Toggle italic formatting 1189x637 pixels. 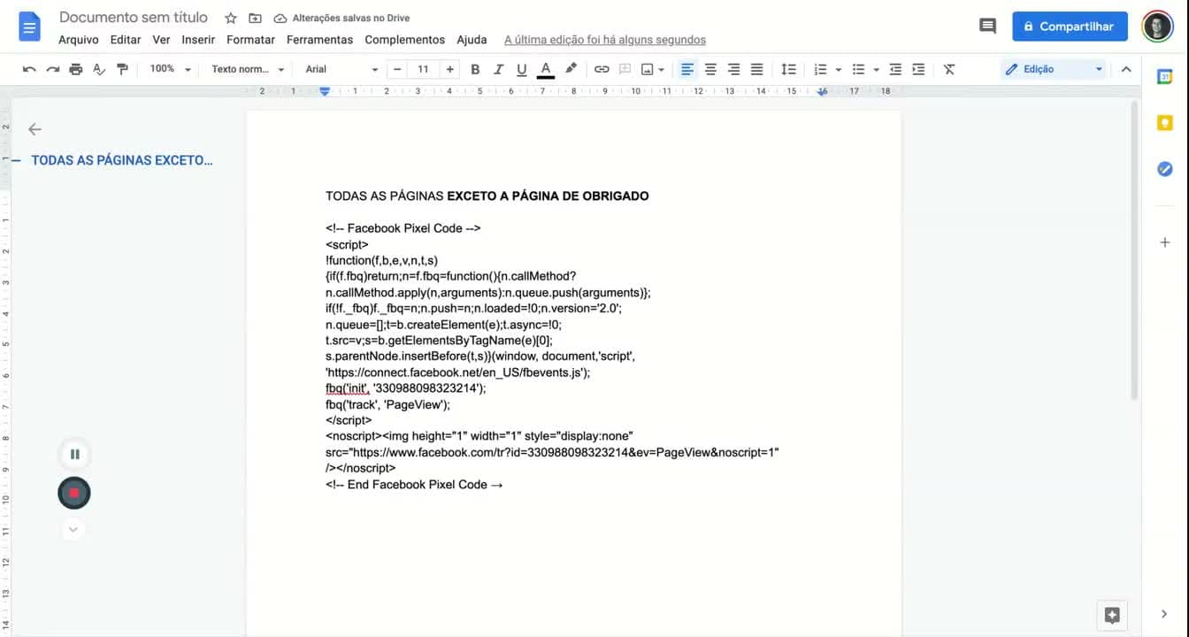[498, 69]
